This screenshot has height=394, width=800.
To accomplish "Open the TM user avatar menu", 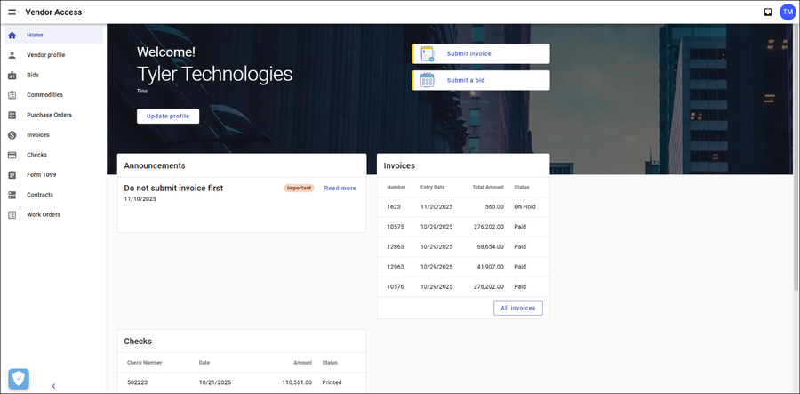I will pos(788,12).
